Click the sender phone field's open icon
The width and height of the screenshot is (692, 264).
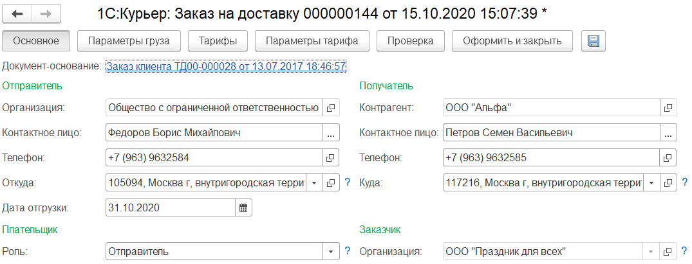coord(331,158)
